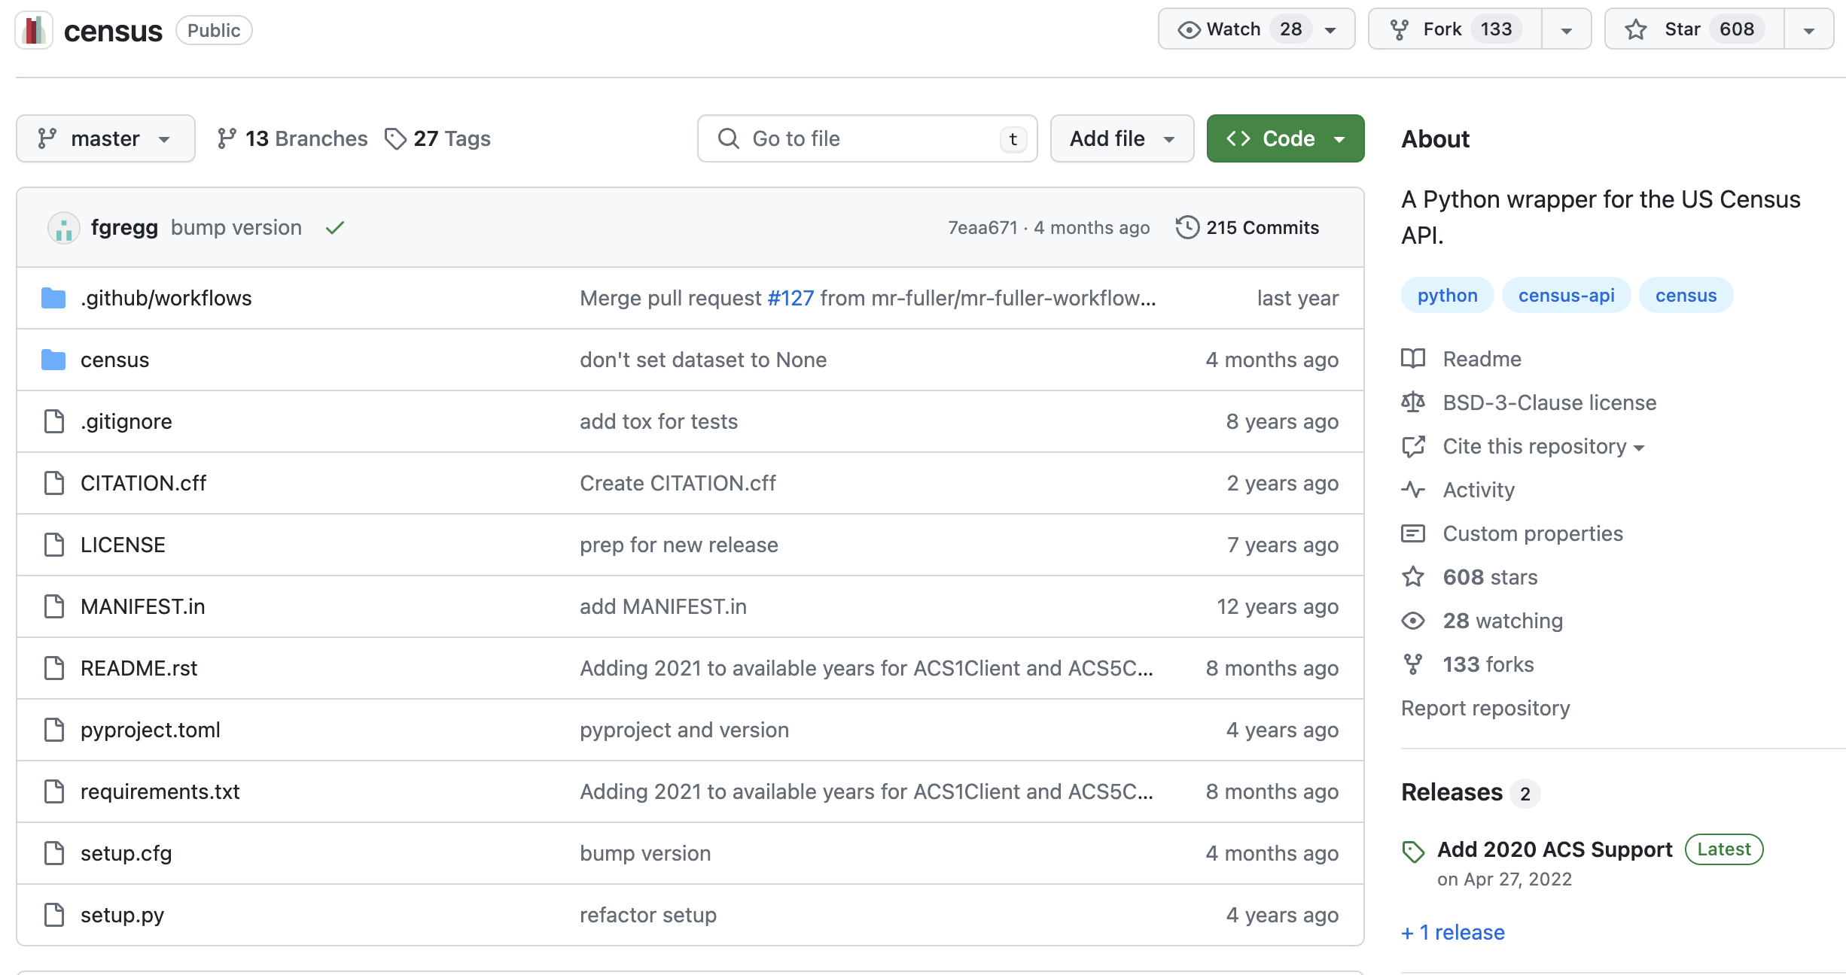The width and height of the screenshot is (1846, 975).
Task: Show the + 1 release link
Action: pos(1452,932)
